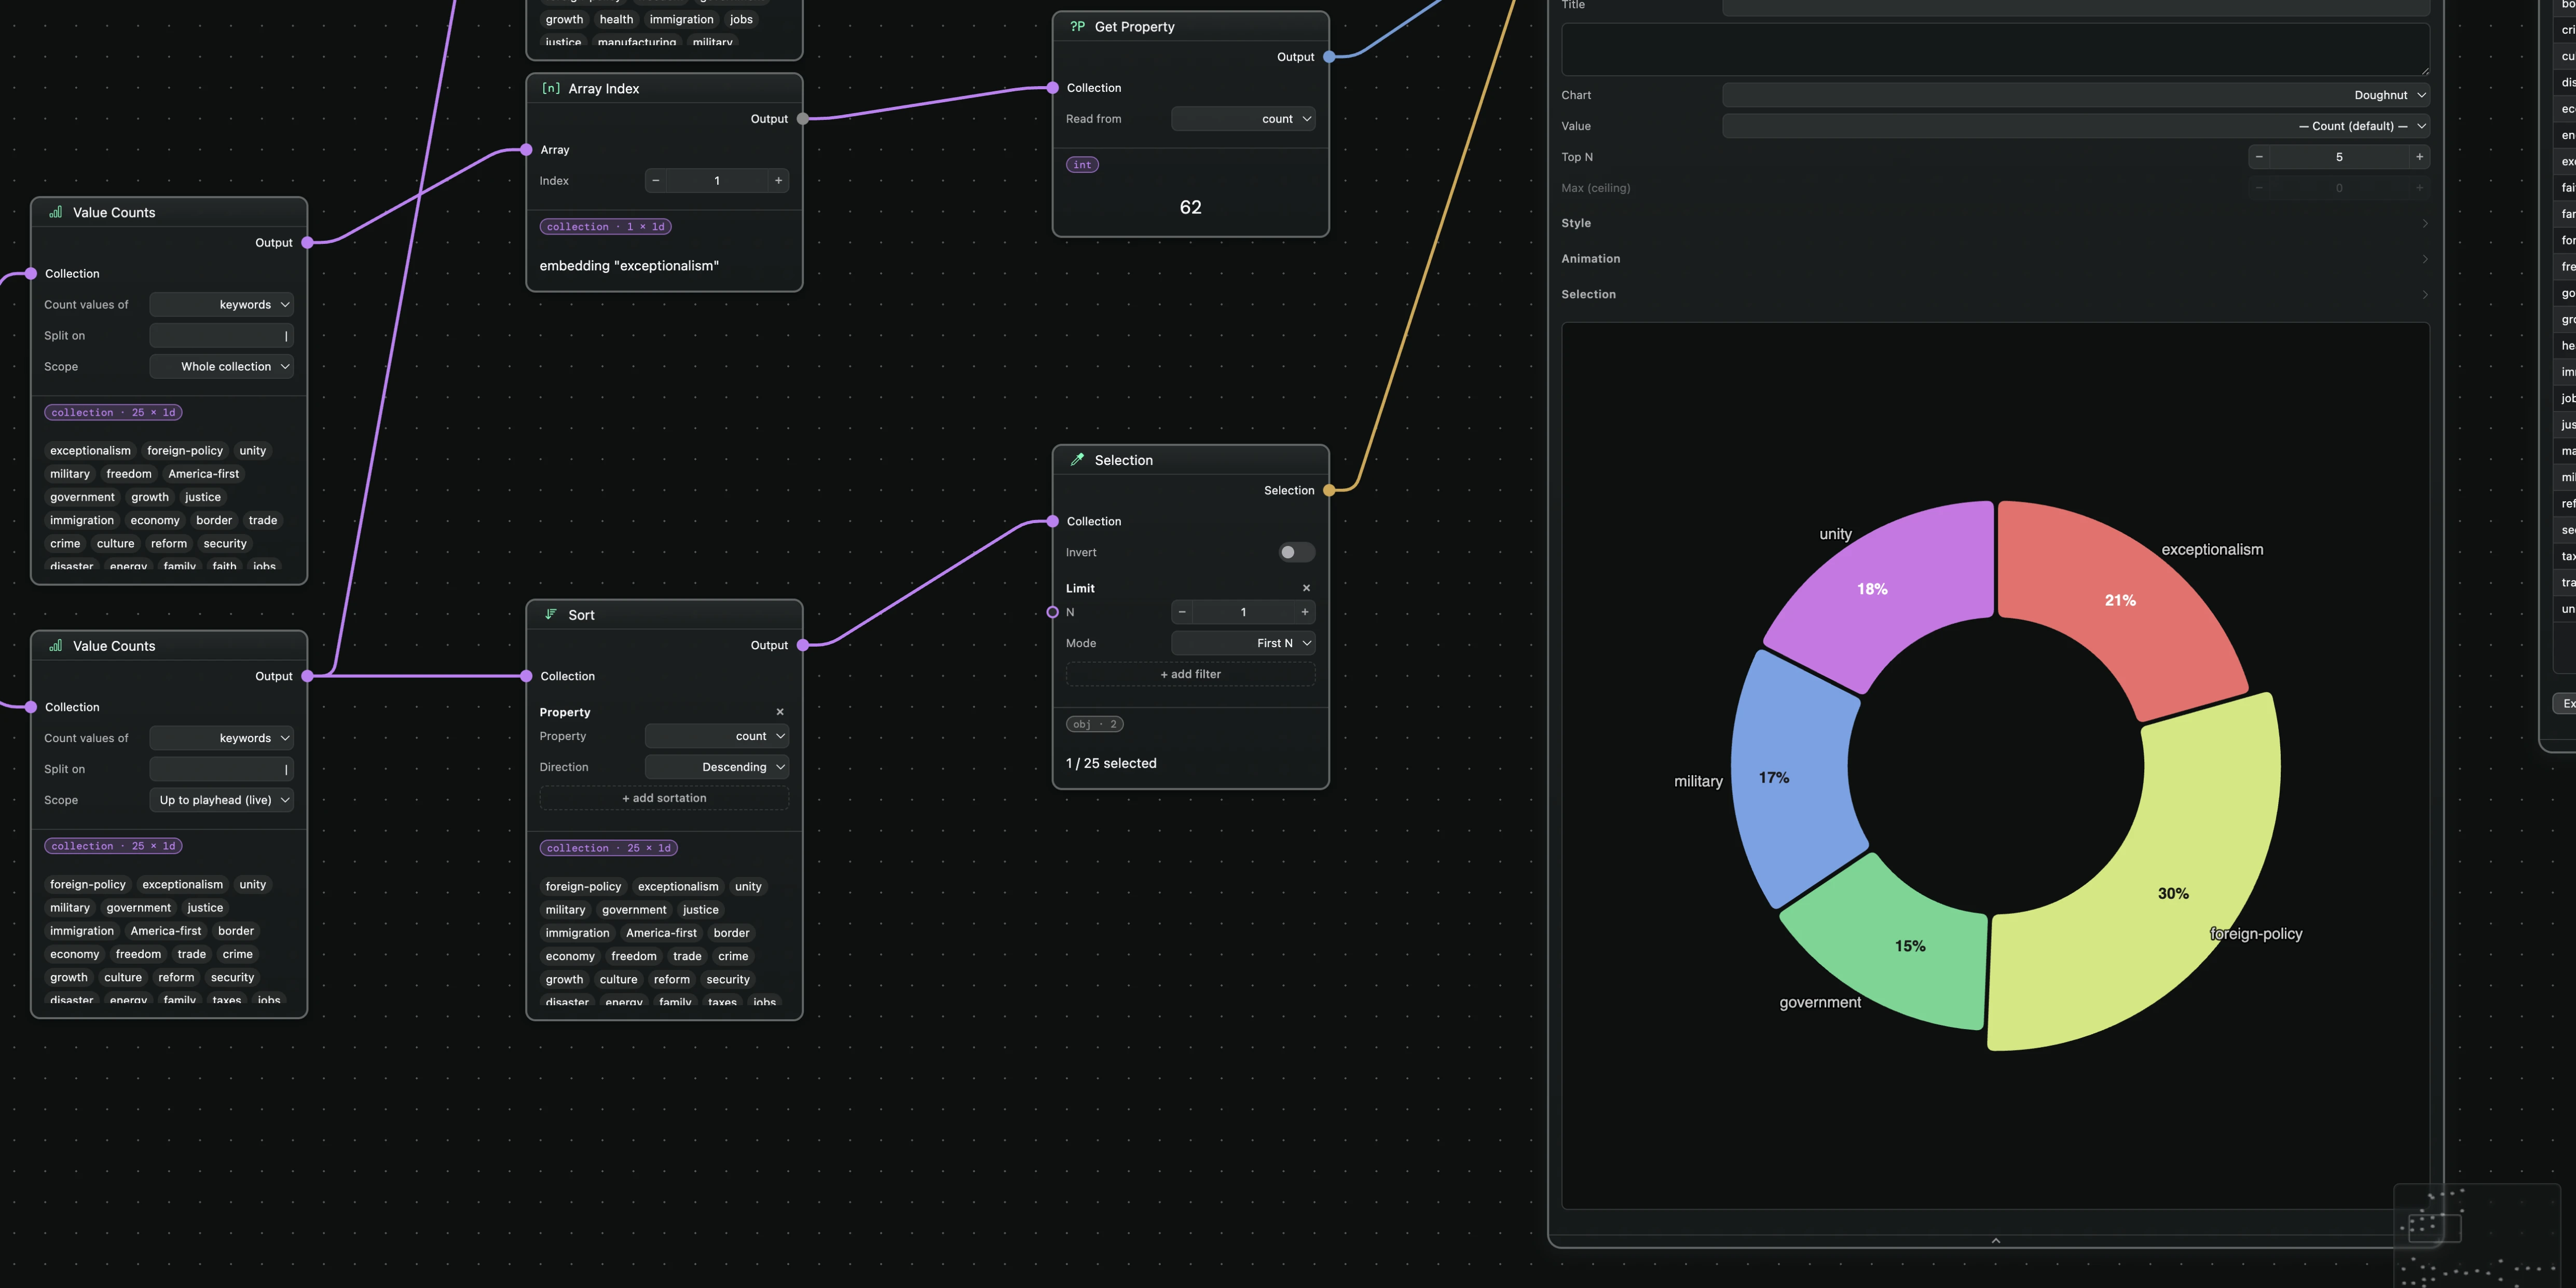The width and height of the screenshot is (2576, 1288).
Task: Click the Value Counts node icon scoped to playhead
Action: pyautogui.click(x=55, y=646)
